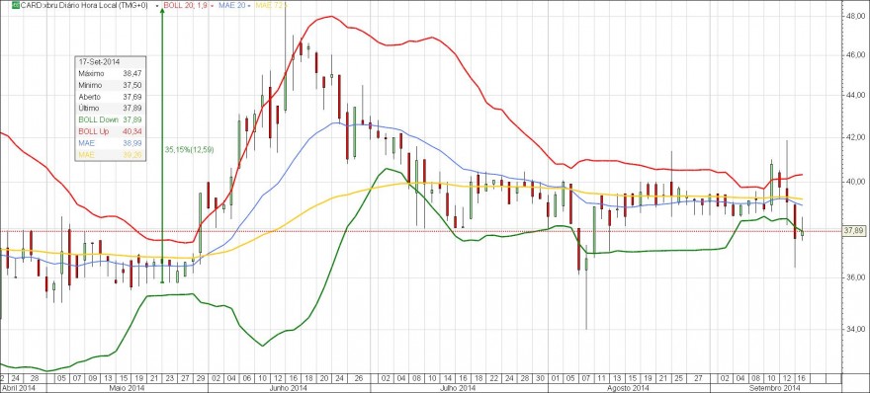870x393 pixels.
Task: Click the blue MAE 38,99 row
Action: pyautogui.click(x=111, y=143)
